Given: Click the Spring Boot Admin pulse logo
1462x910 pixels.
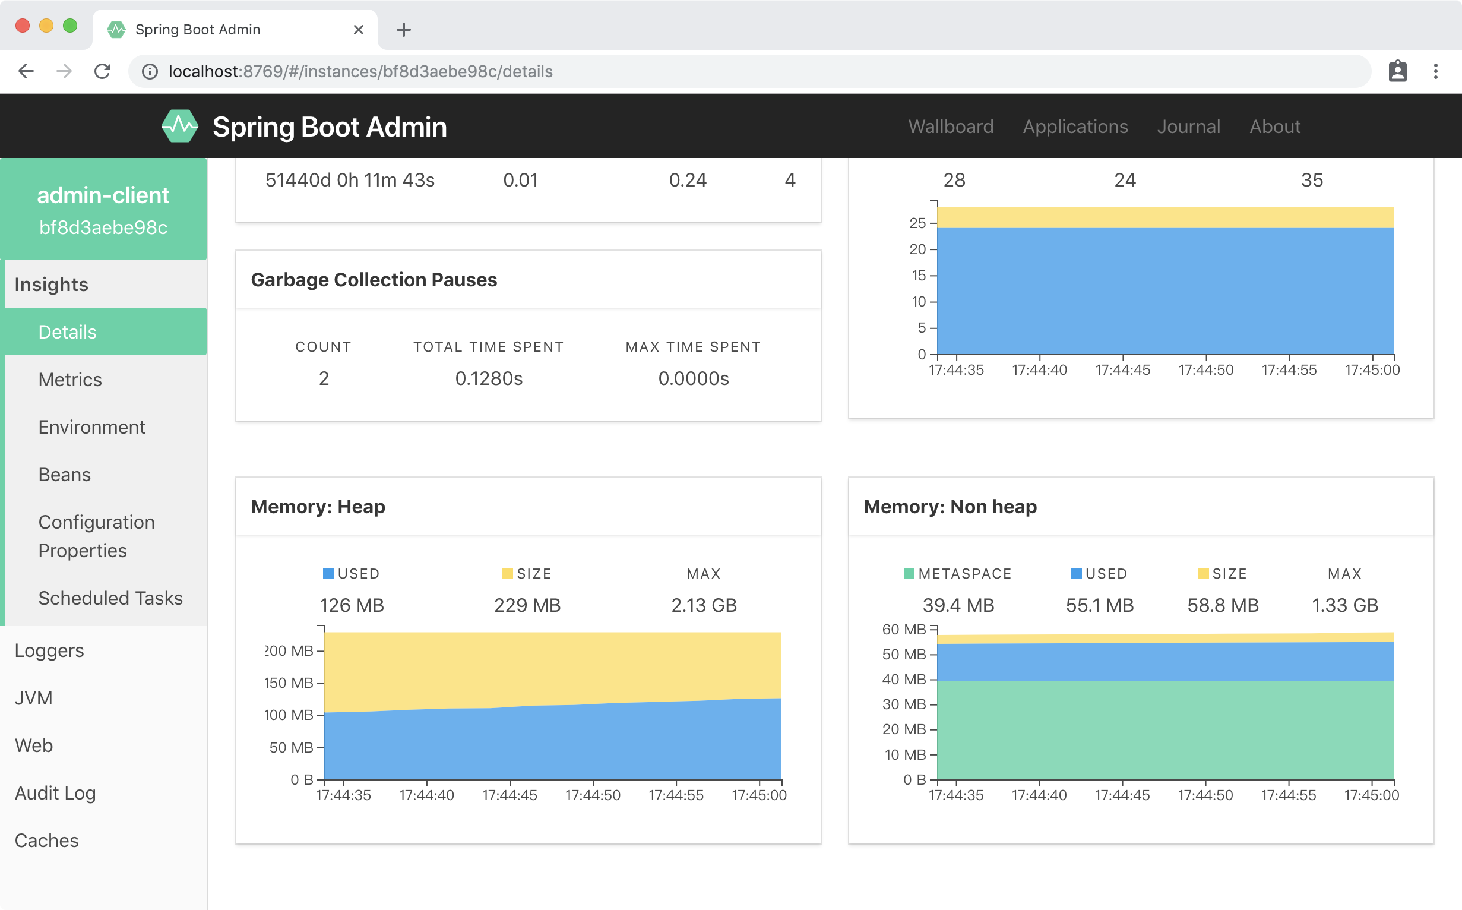Looking at the screenshot, I should pyautogui.click(x=179, y=127).
